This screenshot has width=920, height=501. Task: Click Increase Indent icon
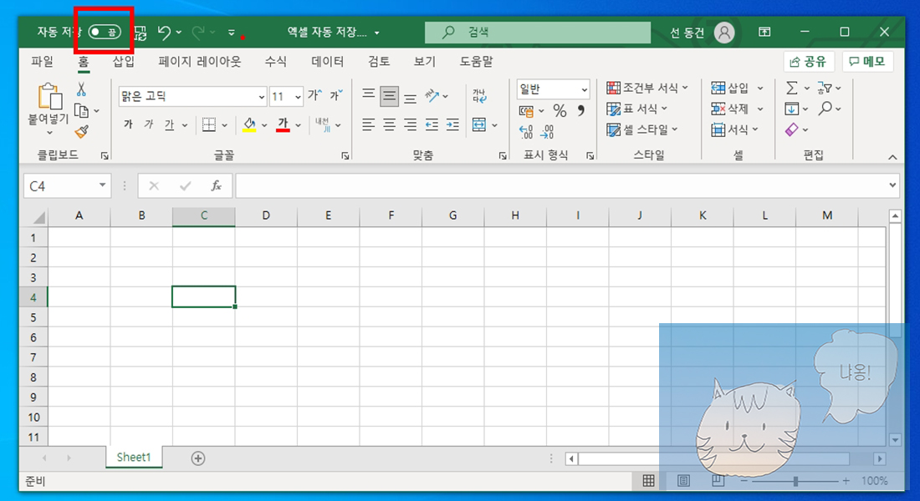pos(452,124)
